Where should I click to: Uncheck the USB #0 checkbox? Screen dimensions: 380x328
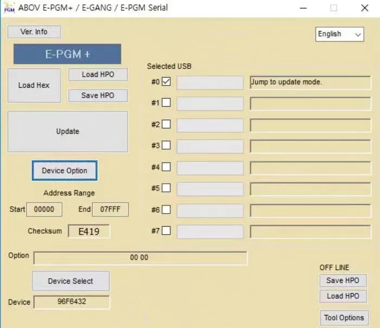coord(166,81)
